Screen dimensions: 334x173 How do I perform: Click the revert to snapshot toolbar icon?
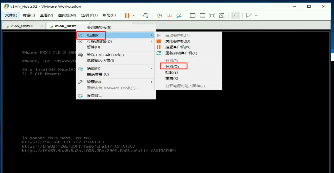(x=169, y=15)
